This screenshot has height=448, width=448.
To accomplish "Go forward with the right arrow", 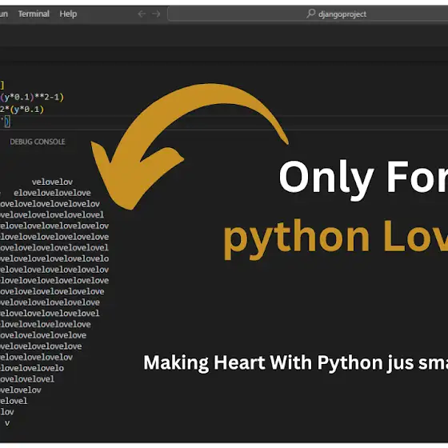I will click(x=156, y=14).
